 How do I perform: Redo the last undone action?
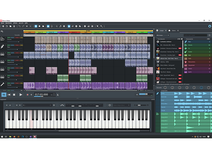pos(23,26)
